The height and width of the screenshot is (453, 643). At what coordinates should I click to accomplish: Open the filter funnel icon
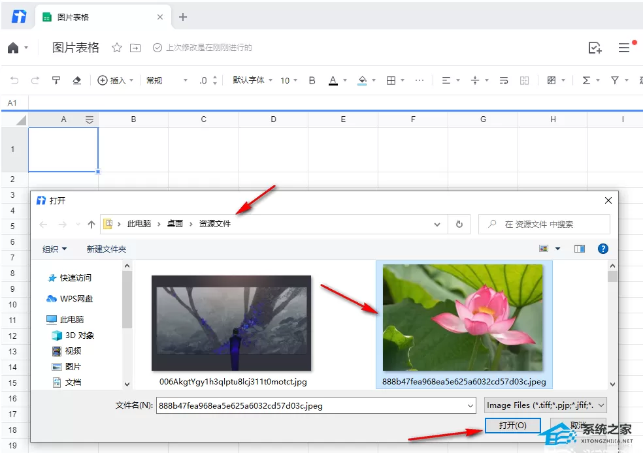coord(615,80)
